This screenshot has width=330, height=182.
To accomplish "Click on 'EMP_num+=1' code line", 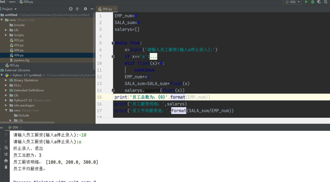I will coord(137,77).
